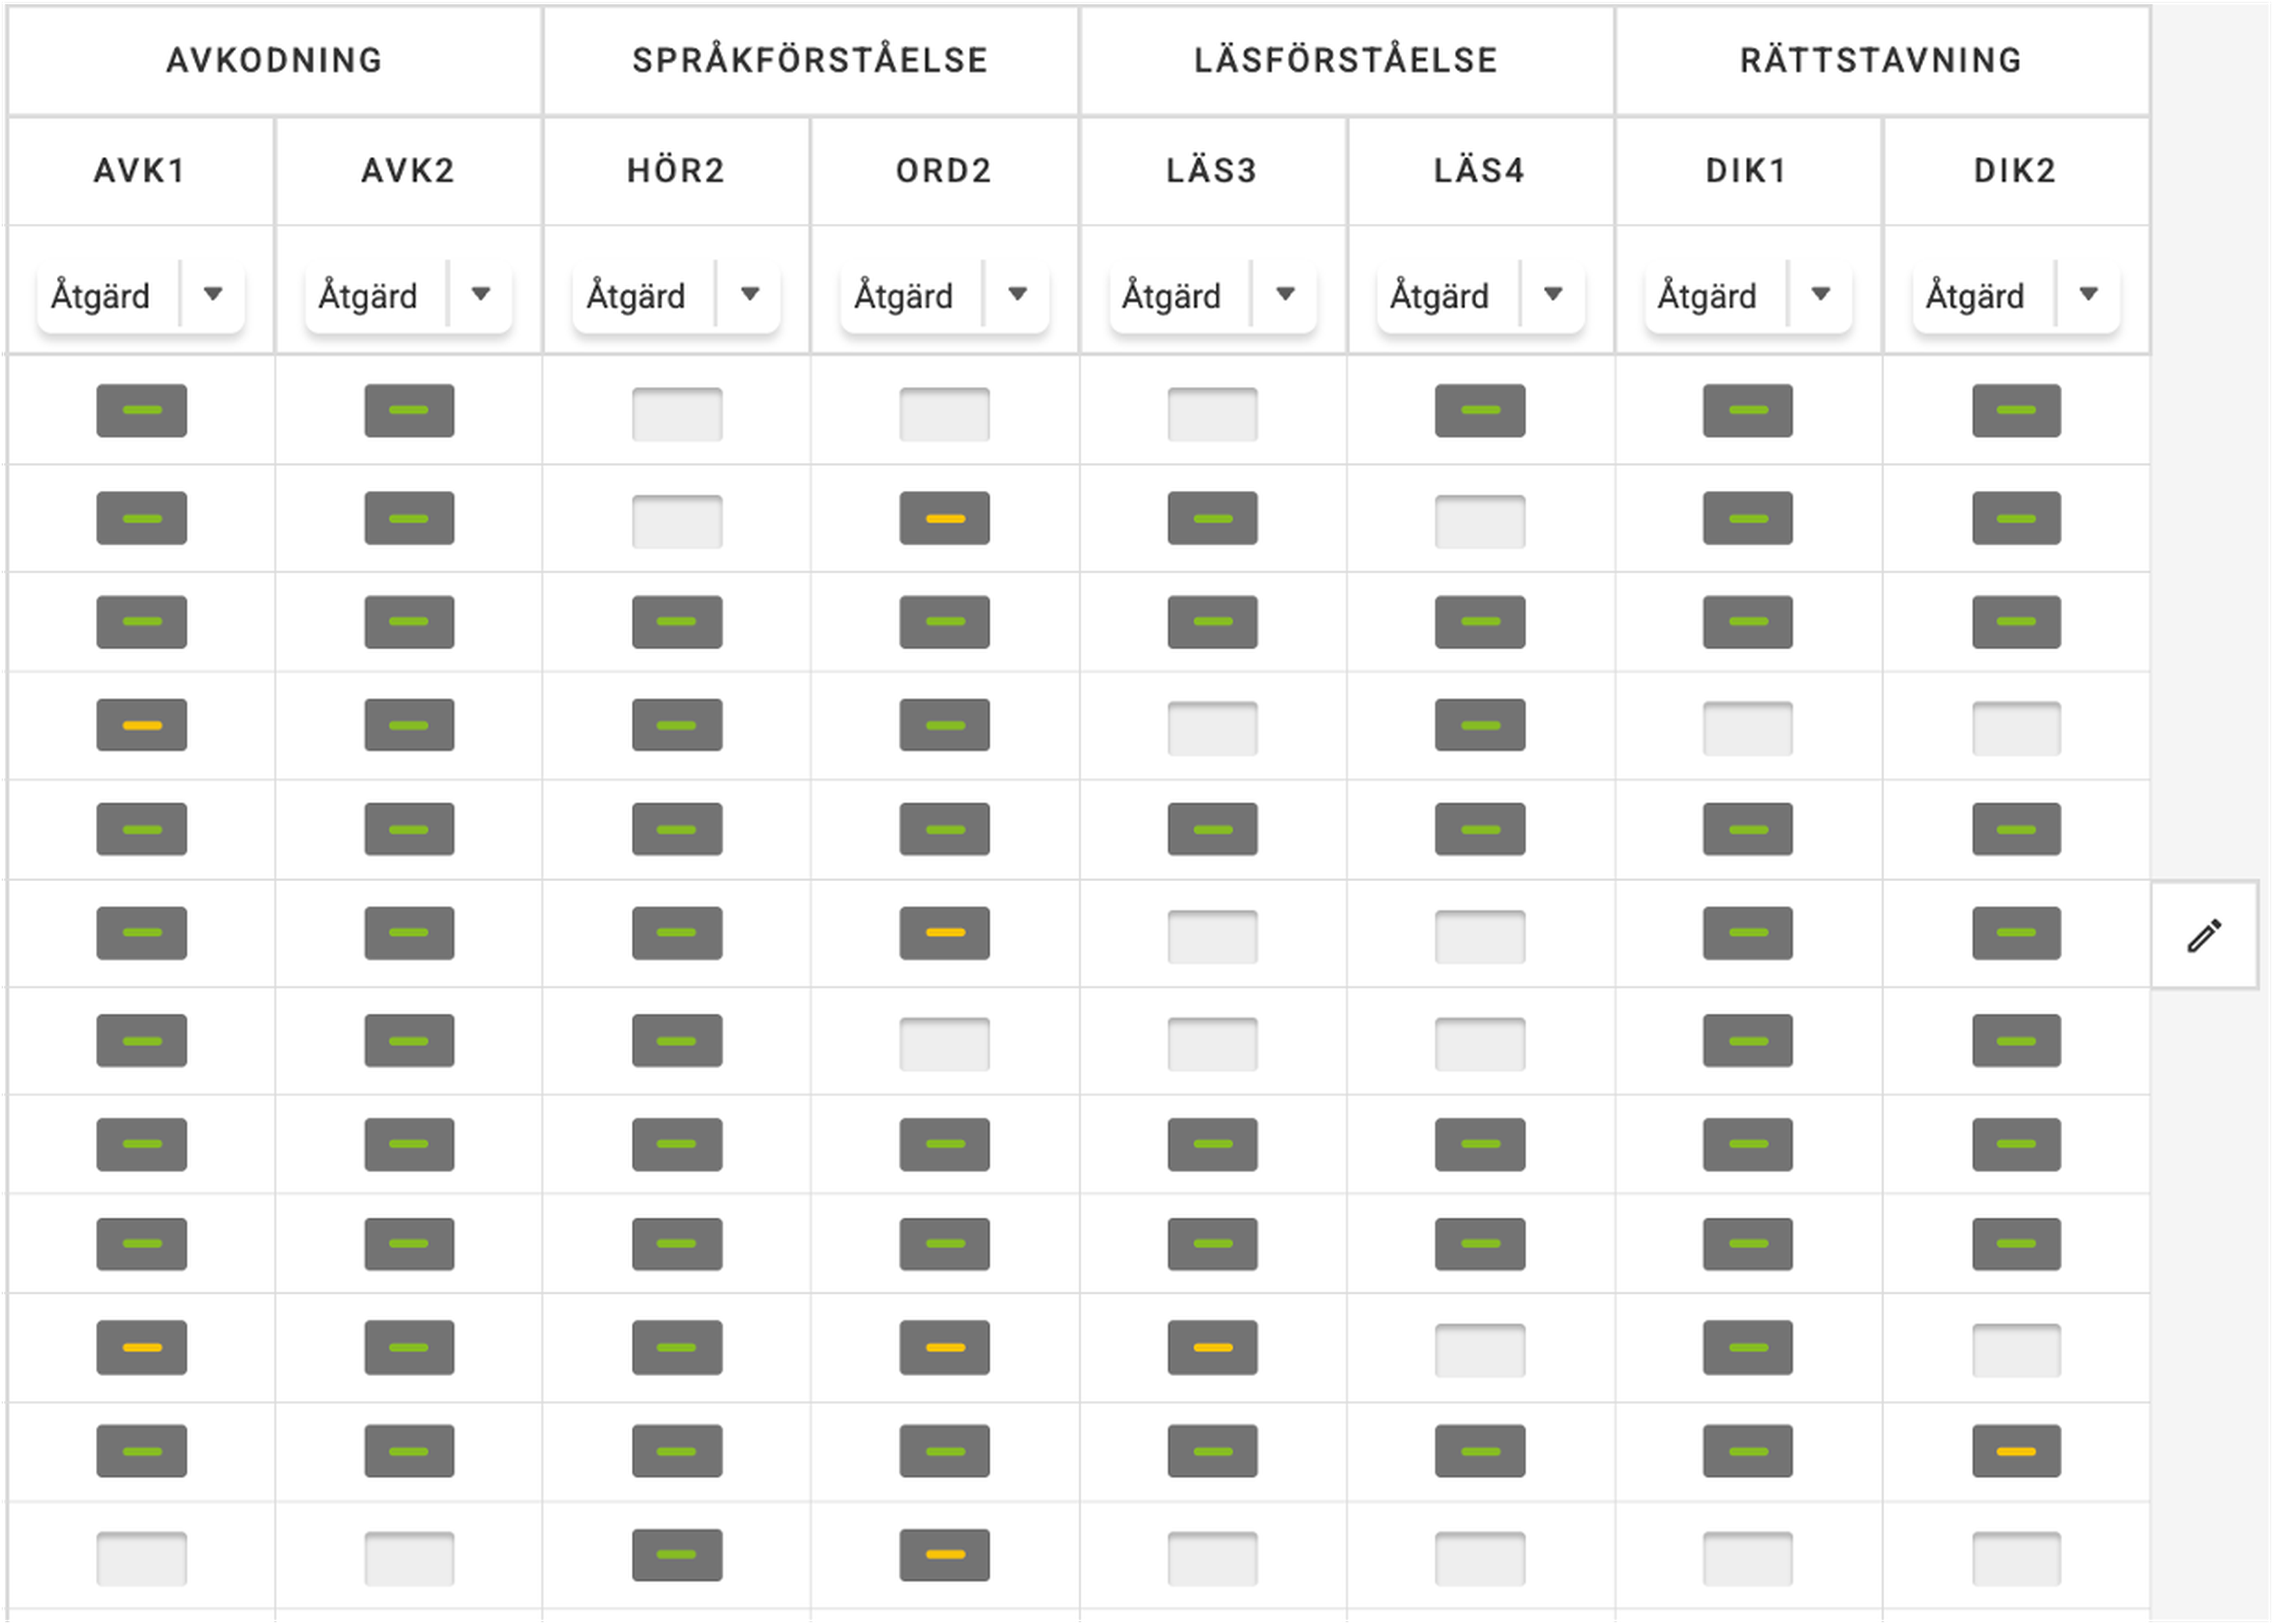Click the pencil edit icon
This screenshot has height=1624, width=2273.
[x=2204, y=935]
